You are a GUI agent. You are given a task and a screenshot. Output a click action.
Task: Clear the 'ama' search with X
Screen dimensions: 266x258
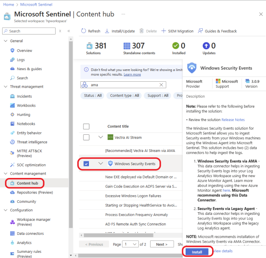[161, 85]
